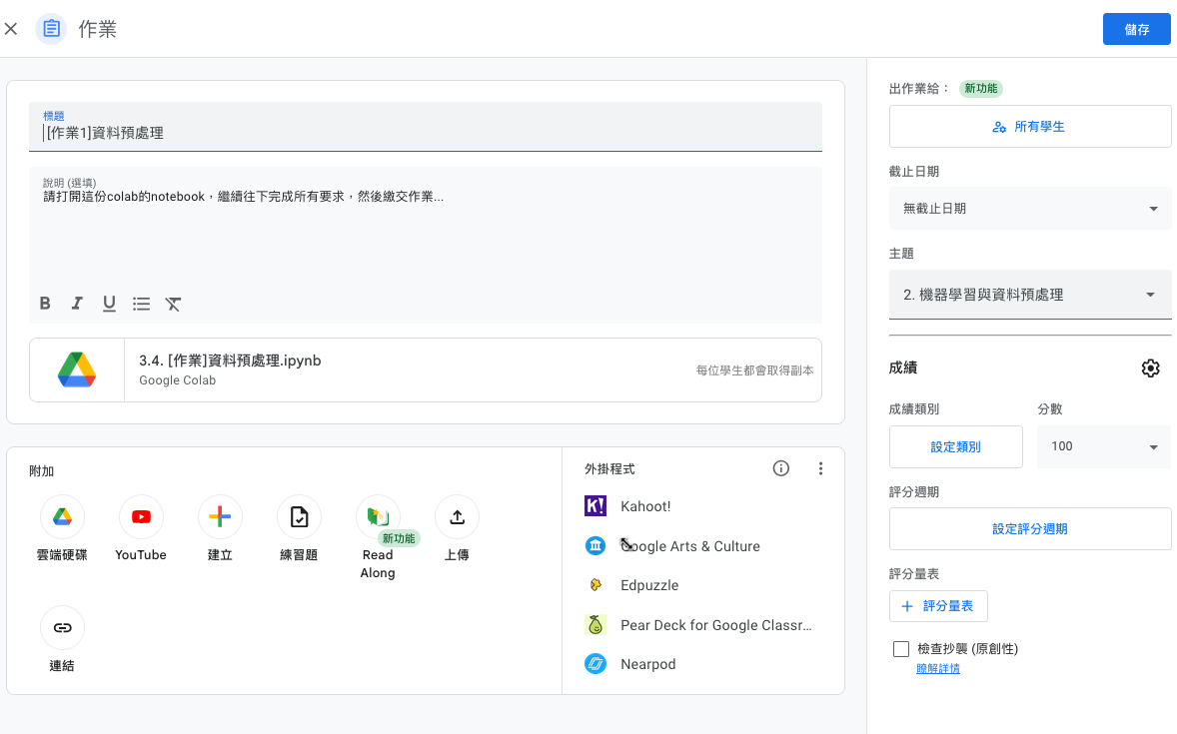Open the 外掛程式 more options menu
This screenshot has height=734, width=1177.
(820, 468)
